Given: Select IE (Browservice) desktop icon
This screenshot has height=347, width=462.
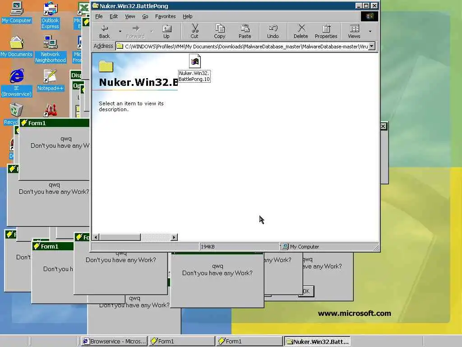Looking at the screenshot, I should coord(17,83).
